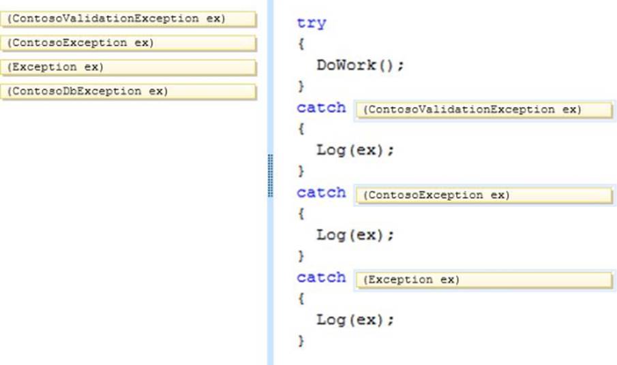Select ContosoException ex option in left list
Viewport: 617px width, 365px height.
click(x=128, y=43)
